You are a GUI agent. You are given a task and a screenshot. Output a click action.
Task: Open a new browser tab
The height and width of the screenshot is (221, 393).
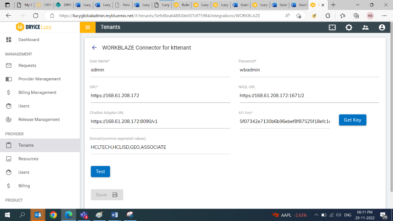coord(333,5)
